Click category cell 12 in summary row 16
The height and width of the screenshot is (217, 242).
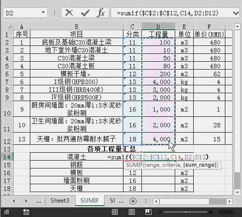[132, 172]
